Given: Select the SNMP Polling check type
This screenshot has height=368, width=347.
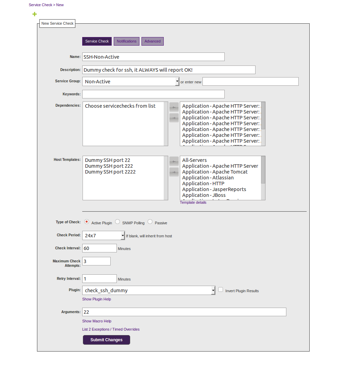Looking at the screenshot, I should 117,221.
